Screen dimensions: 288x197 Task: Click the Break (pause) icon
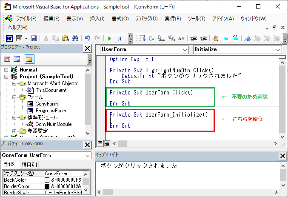(x=119, y=38)
